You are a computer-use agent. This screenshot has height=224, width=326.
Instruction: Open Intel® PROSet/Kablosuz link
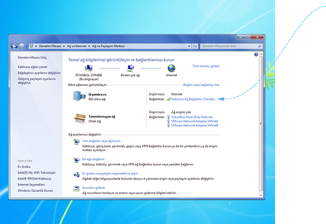pyautogui.click(x=34, y=179)
